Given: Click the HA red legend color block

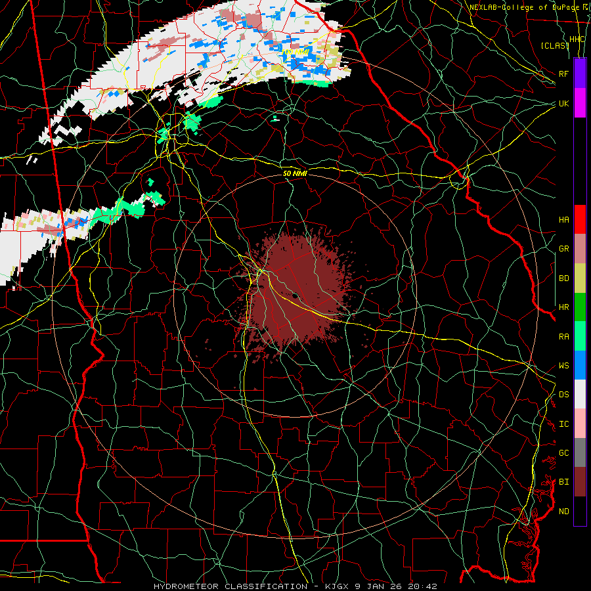Looking at the screenshot, I should pyautogui.click(x=580, y=219).
